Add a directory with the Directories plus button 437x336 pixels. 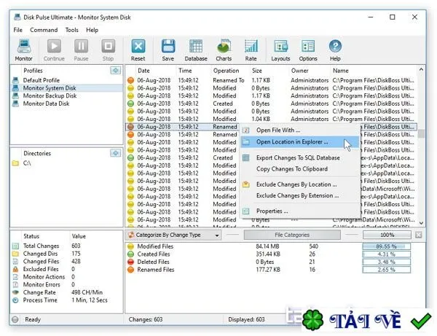[x=115, y=153]
